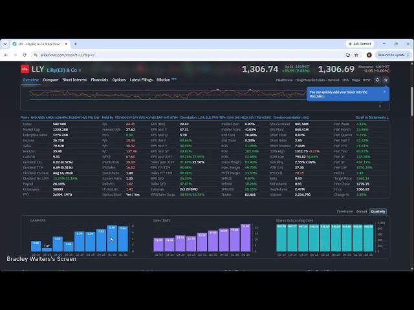Click Relaunch to update button
Image resolution: width=414 pixels, height=310 pixels.
pyautogui.click(x=393, y=55)
